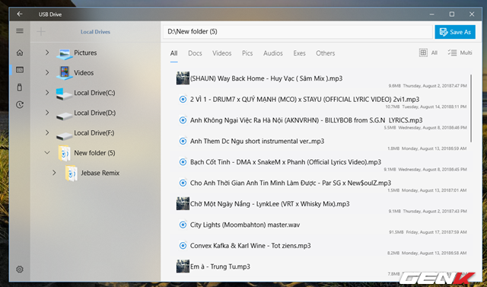This screenshot has height=287, width=487.
Task: Switch to the Exes tab
Action: [299, 53]
